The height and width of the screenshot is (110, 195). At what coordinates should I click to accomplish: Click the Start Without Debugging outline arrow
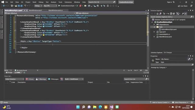[77, 6]
